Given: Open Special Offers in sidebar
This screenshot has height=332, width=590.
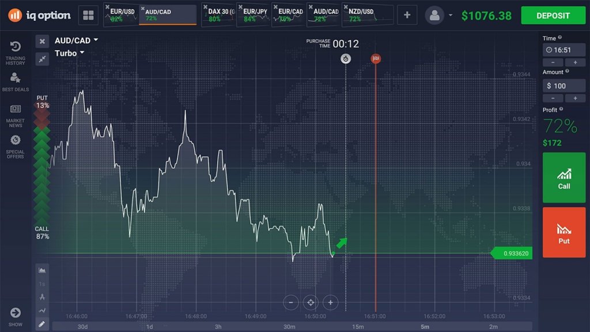Looking at the screenshot, I should click(x=16, y=147).
